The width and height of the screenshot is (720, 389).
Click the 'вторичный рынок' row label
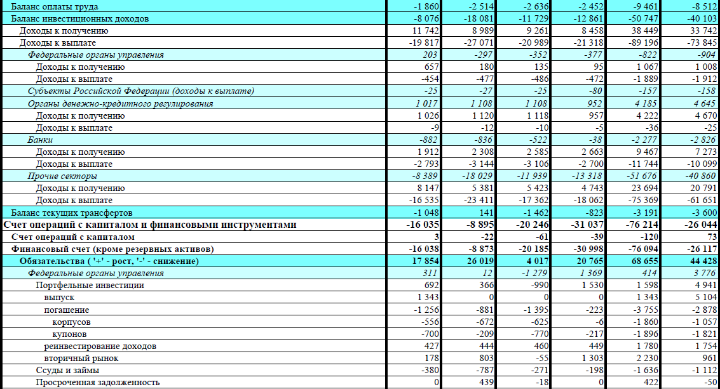81,359
